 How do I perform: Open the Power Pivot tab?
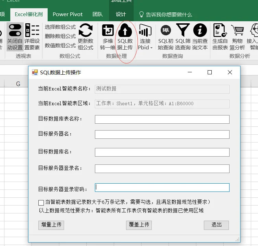click(67, 14)
